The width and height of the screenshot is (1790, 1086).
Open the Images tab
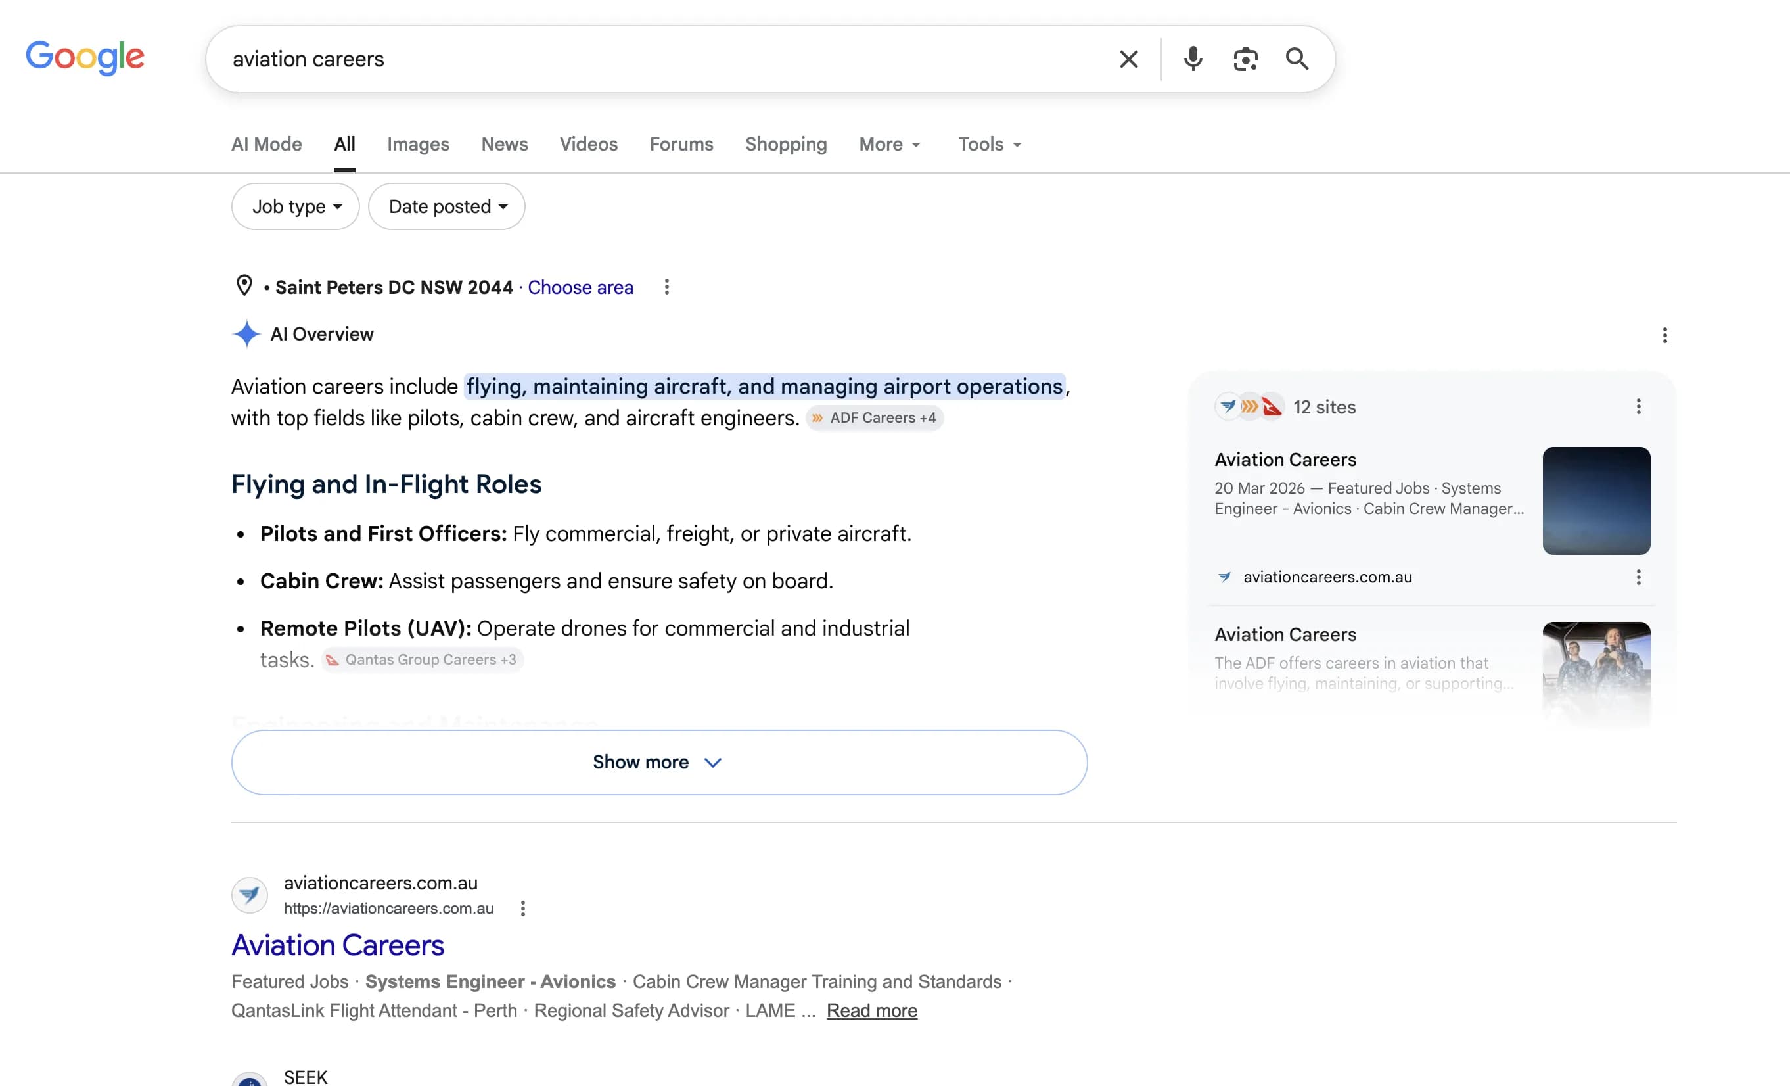coord(418,144)
